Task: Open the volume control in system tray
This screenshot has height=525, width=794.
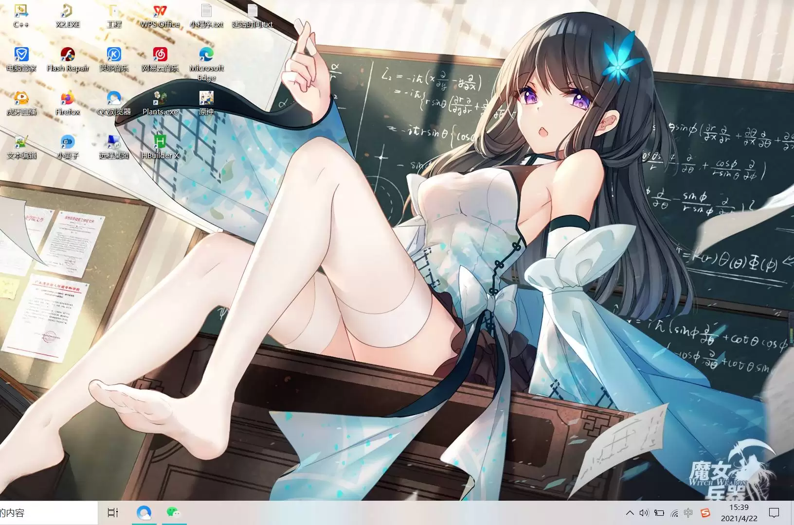Action: pyautogui.click(x=644, y=513)
